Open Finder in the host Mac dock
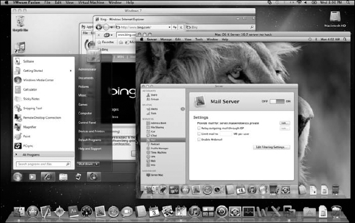 19,212
